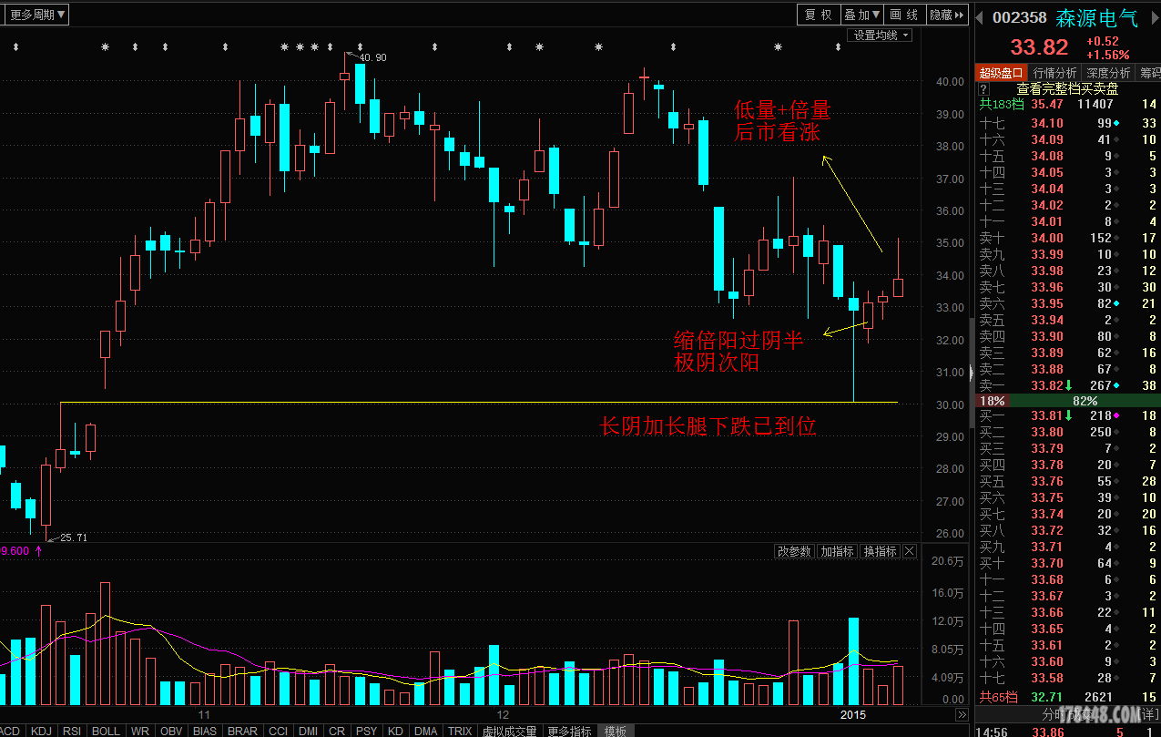Toggle the 模板 template button
This screenshot has width=1161, height=737.
pos(616,731)
